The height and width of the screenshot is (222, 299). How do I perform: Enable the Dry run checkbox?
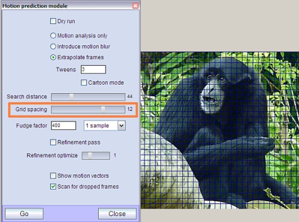[53, 21]
